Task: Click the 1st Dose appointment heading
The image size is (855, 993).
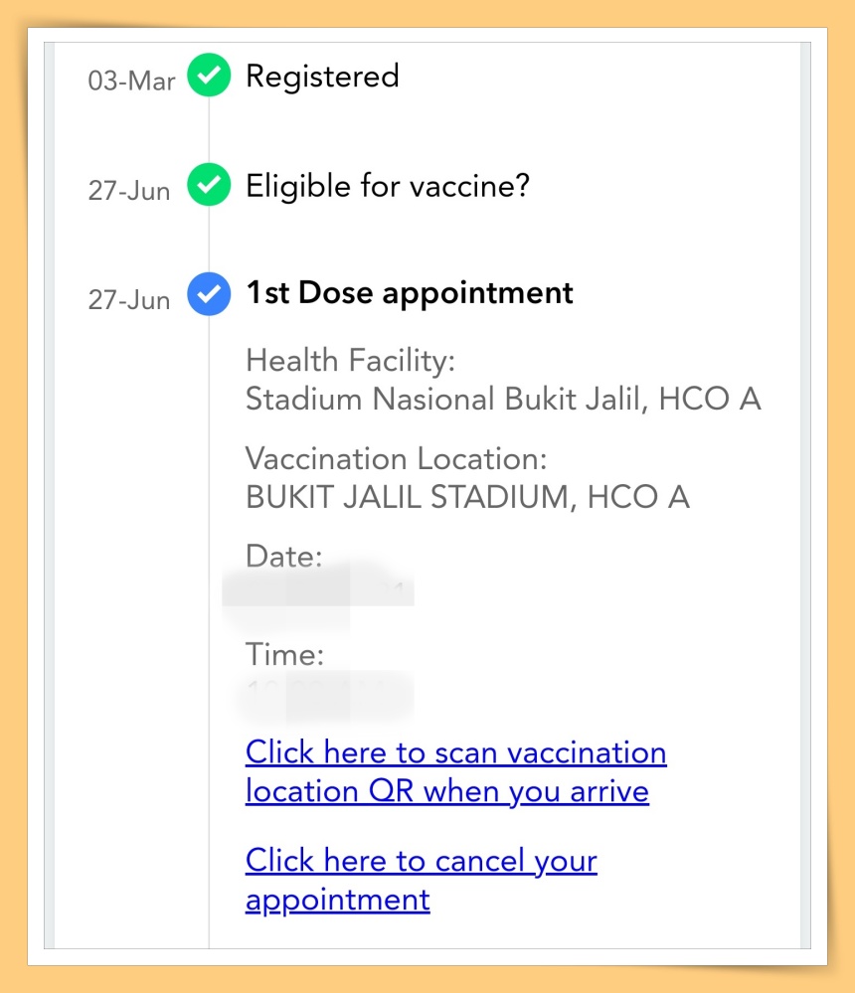Action: click(x=410, y=293)
